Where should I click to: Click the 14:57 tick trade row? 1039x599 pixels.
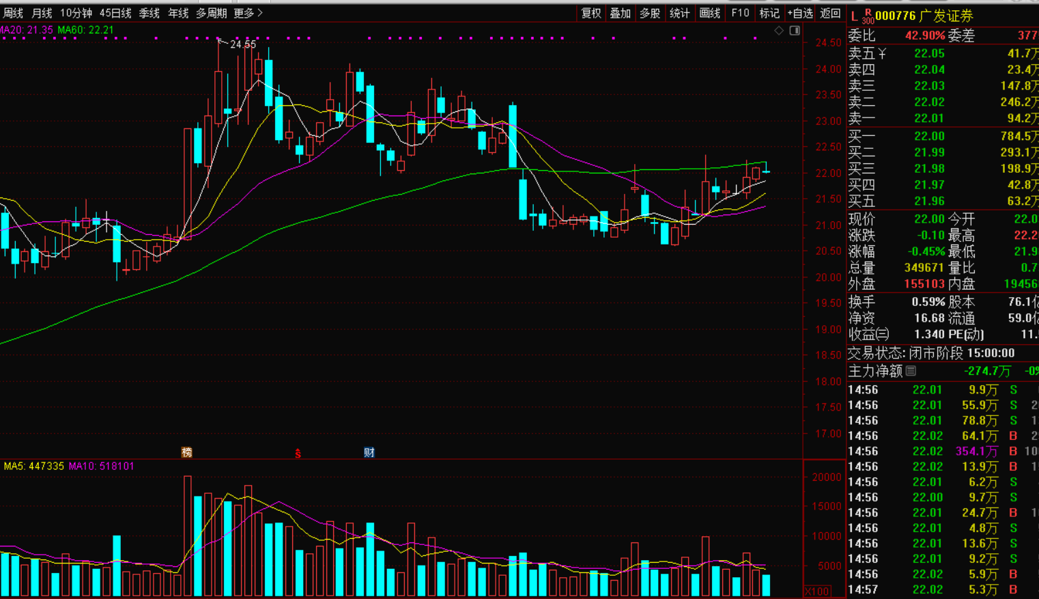click(942, 589)
